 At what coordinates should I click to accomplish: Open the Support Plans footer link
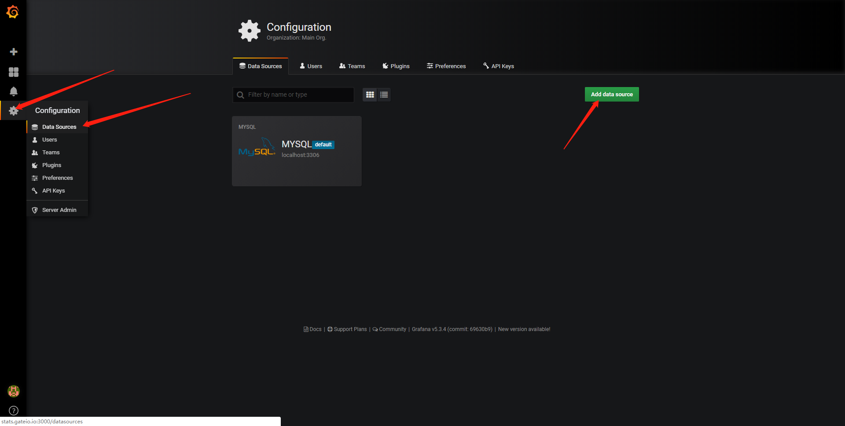point(347,329)
